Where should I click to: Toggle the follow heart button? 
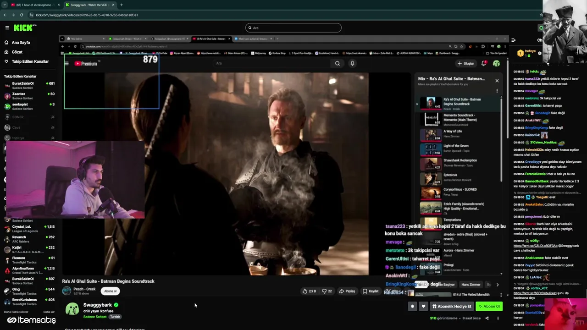(423, 306)
